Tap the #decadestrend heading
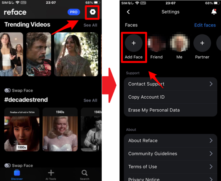The width and height of the screenshot is (221, 181). tap(26, 100)
